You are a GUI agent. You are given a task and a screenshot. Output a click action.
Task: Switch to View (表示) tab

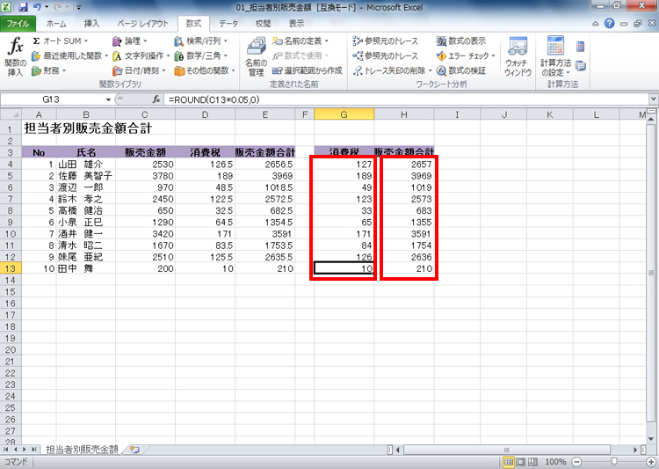click(x=296, y=24)
